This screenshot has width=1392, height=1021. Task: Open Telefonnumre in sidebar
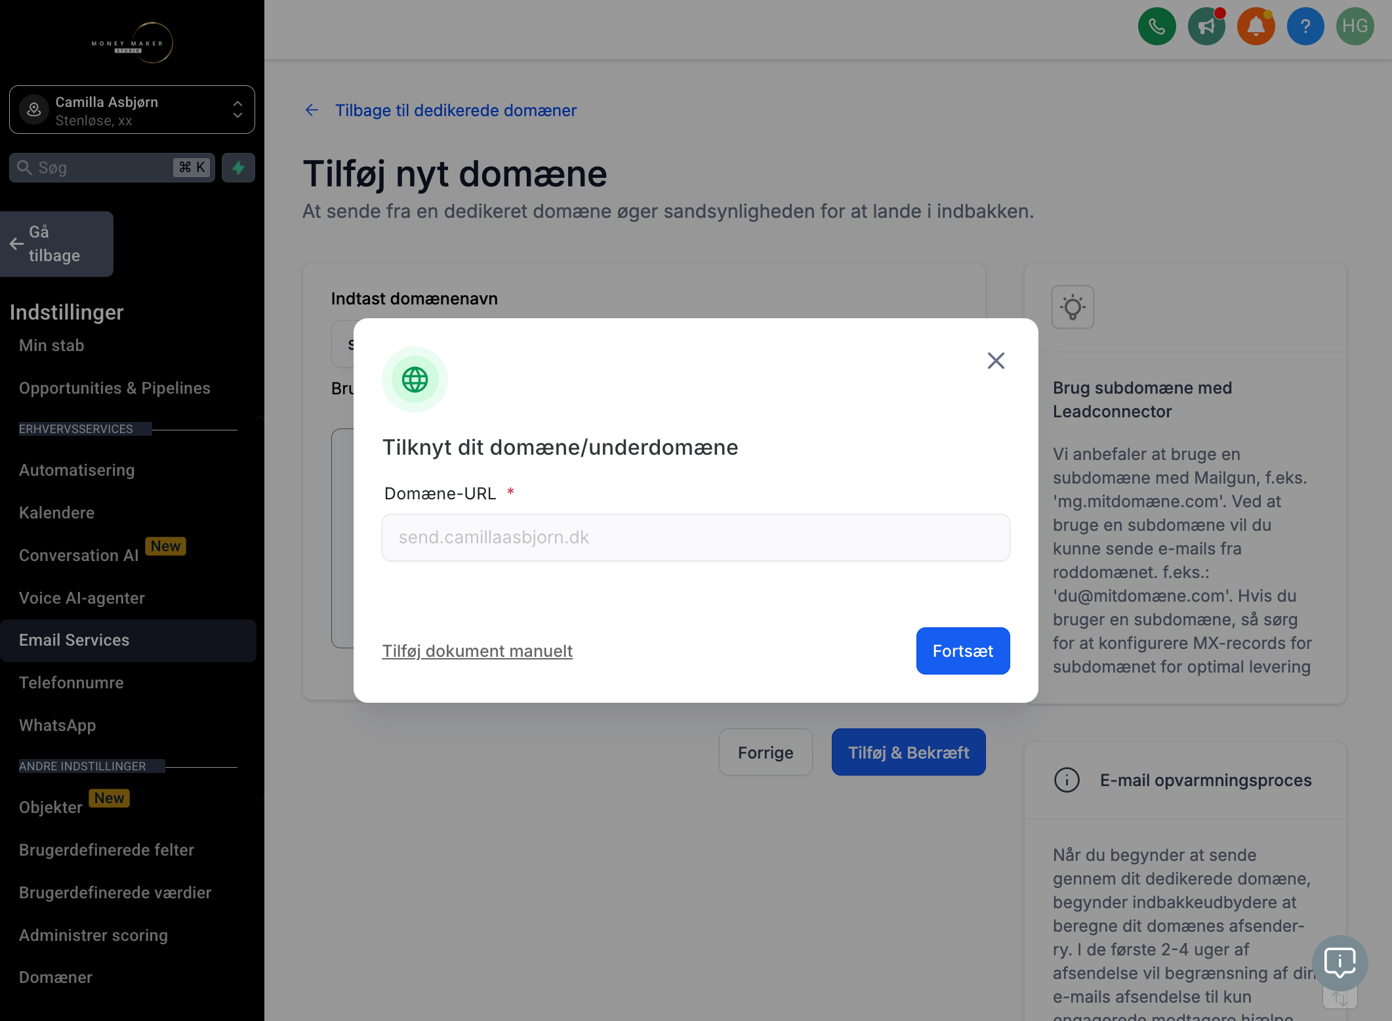72,682
